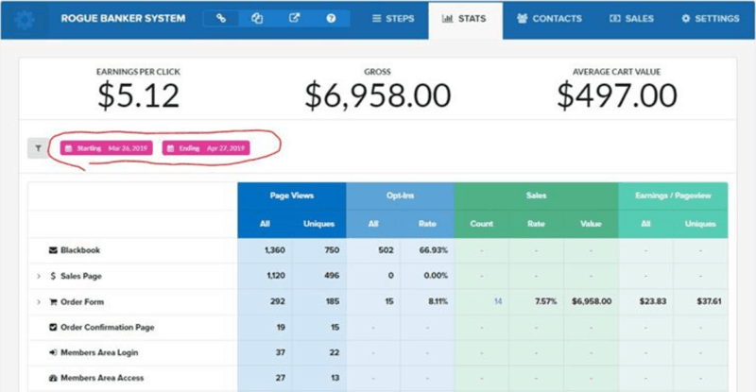Click the $6,958.00 value in Order Form row

(592, 301)
